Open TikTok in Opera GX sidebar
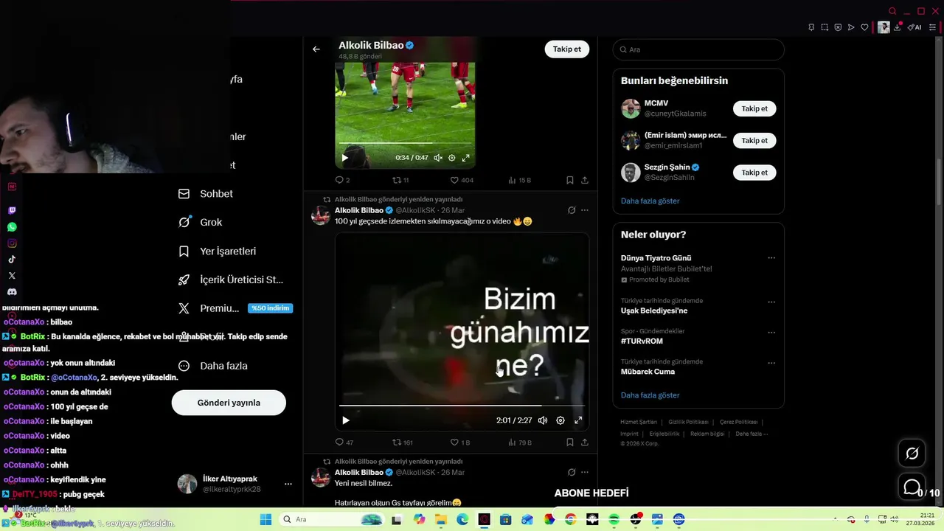This screenshot has width=944, height=531. pyautogui.click(x=12, y=260)
